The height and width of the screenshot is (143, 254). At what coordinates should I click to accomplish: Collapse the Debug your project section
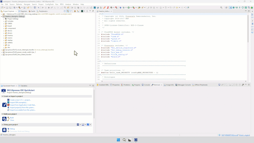pyautogui.click(x=2, y=125)
